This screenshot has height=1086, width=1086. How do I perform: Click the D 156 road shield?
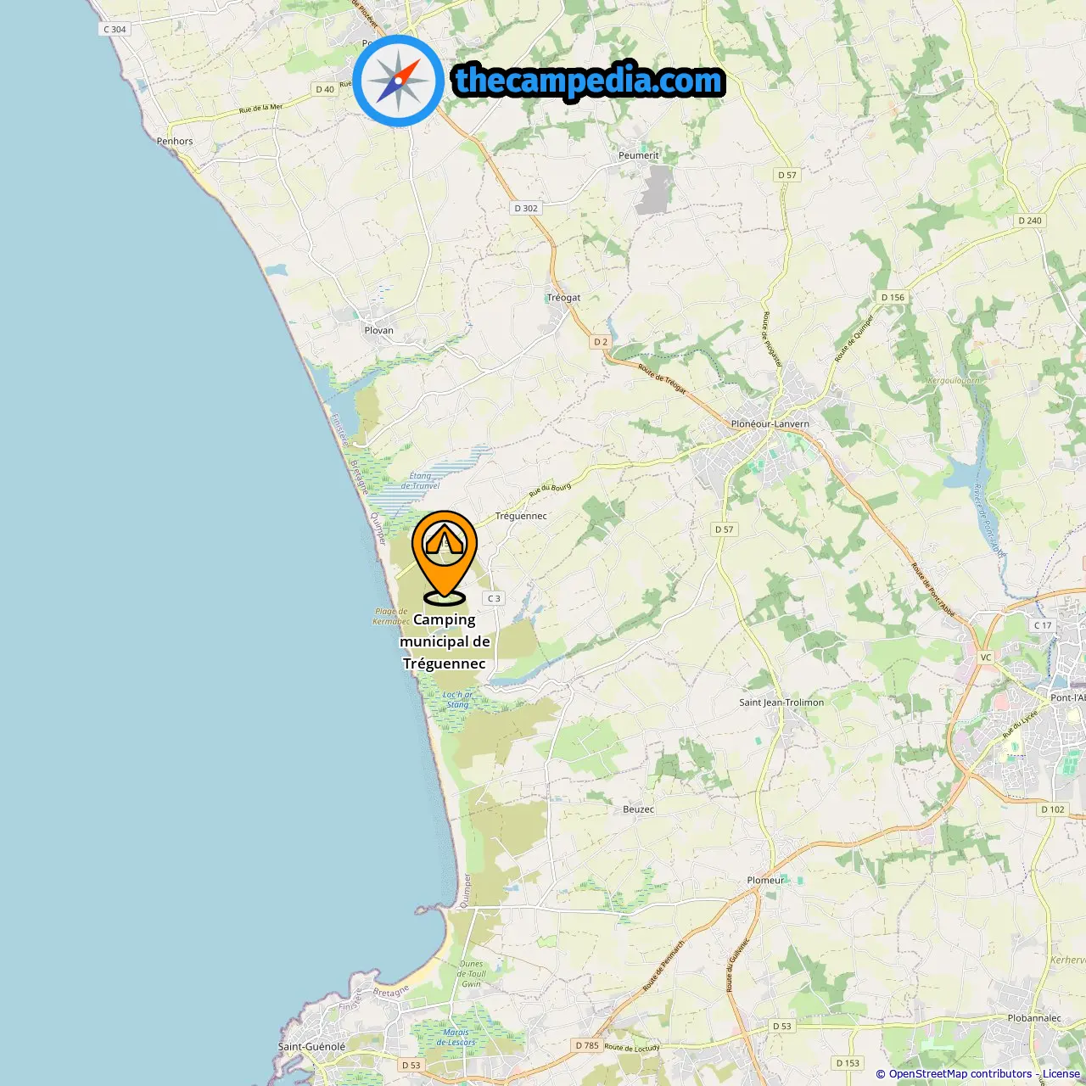click(893, 297)
